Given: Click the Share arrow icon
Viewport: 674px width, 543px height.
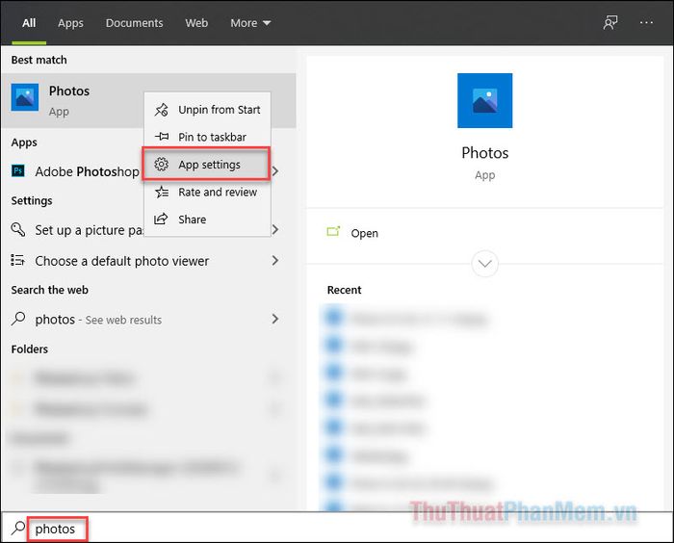Looking at the screenshot, I should pyautogui.click(x=161, y=219).
